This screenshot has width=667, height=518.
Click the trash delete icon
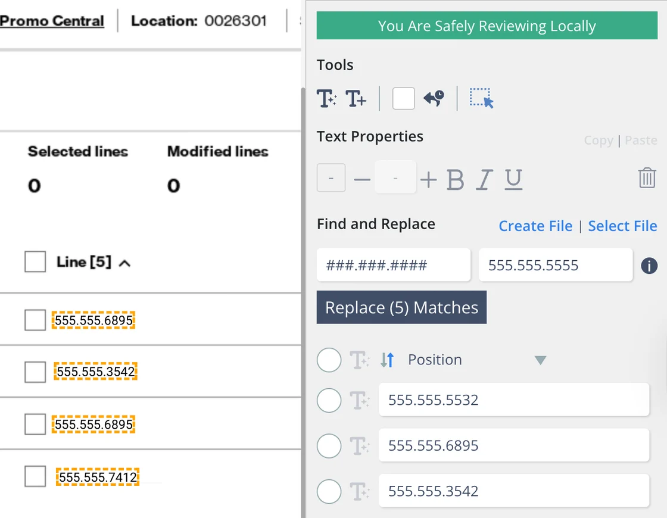pyautogui.click(x=647, y=178)
